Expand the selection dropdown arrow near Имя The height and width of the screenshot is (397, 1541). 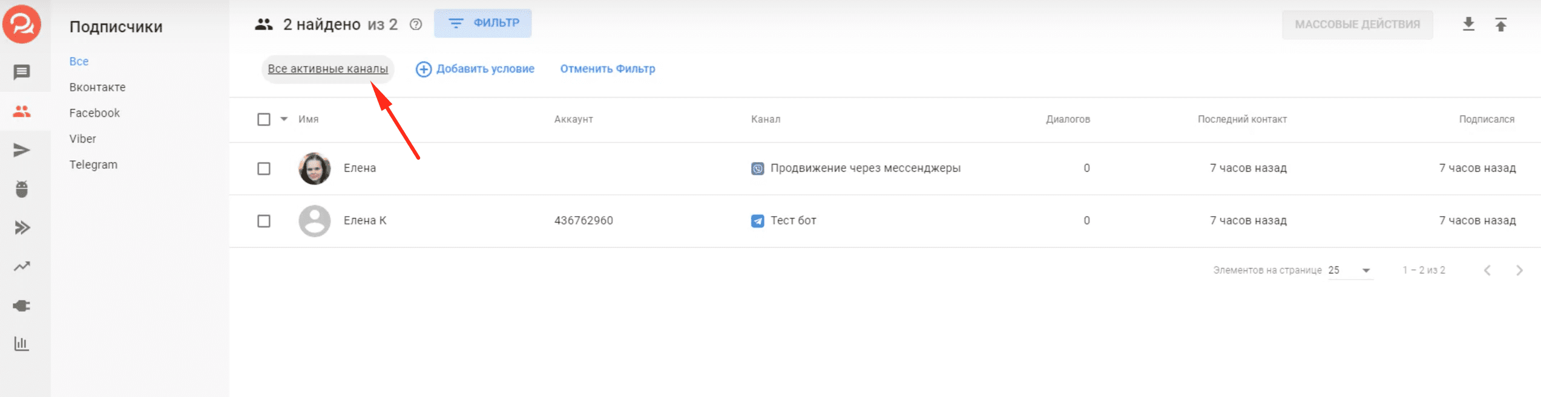[x=284, y=119]
